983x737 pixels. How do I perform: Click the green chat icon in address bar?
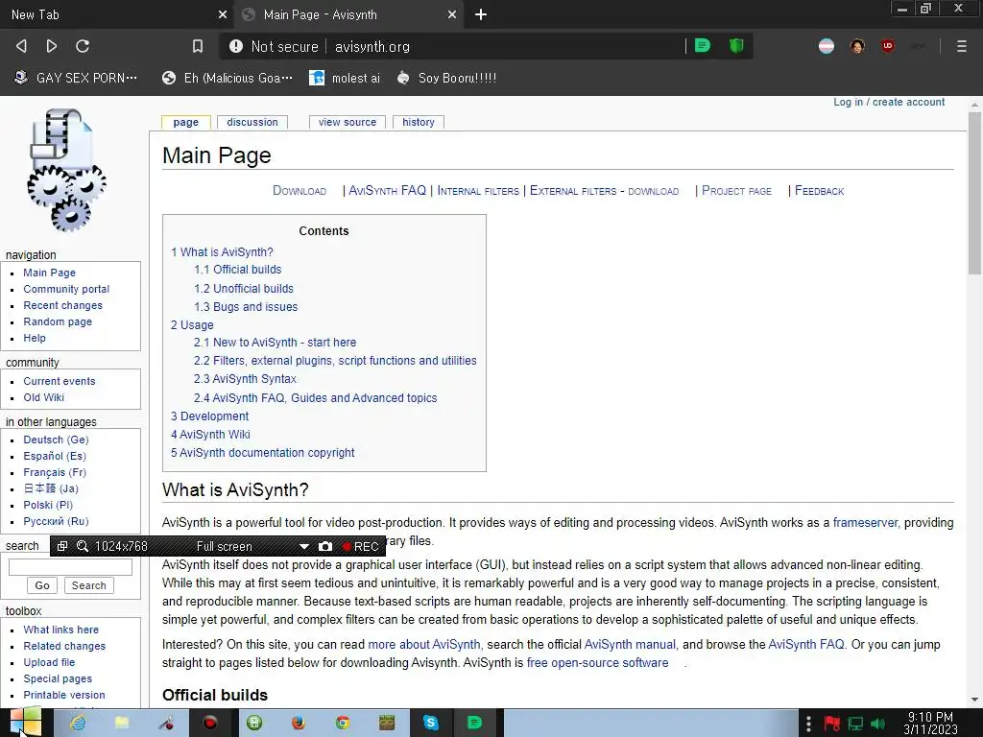pos(702,45)
